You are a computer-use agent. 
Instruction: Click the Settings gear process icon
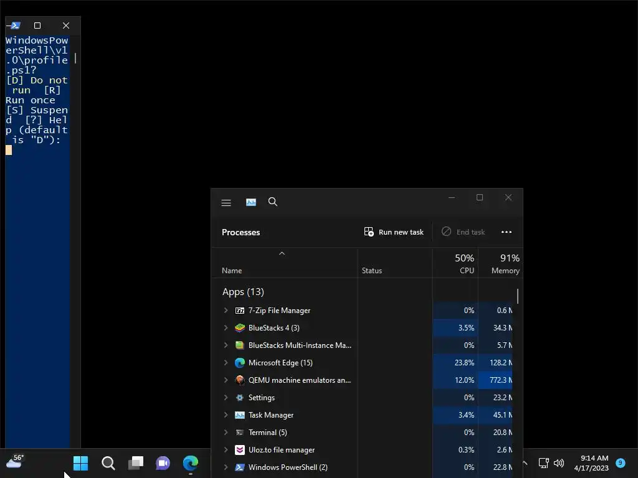tap(240, 398)
